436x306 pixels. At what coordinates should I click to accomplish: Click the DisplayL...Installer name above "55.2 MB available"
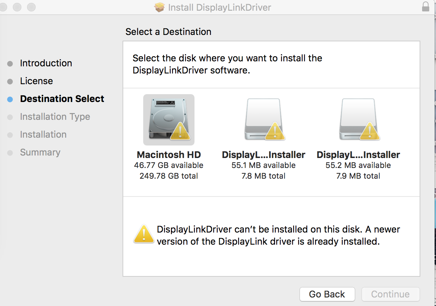[x=358, y=155]
